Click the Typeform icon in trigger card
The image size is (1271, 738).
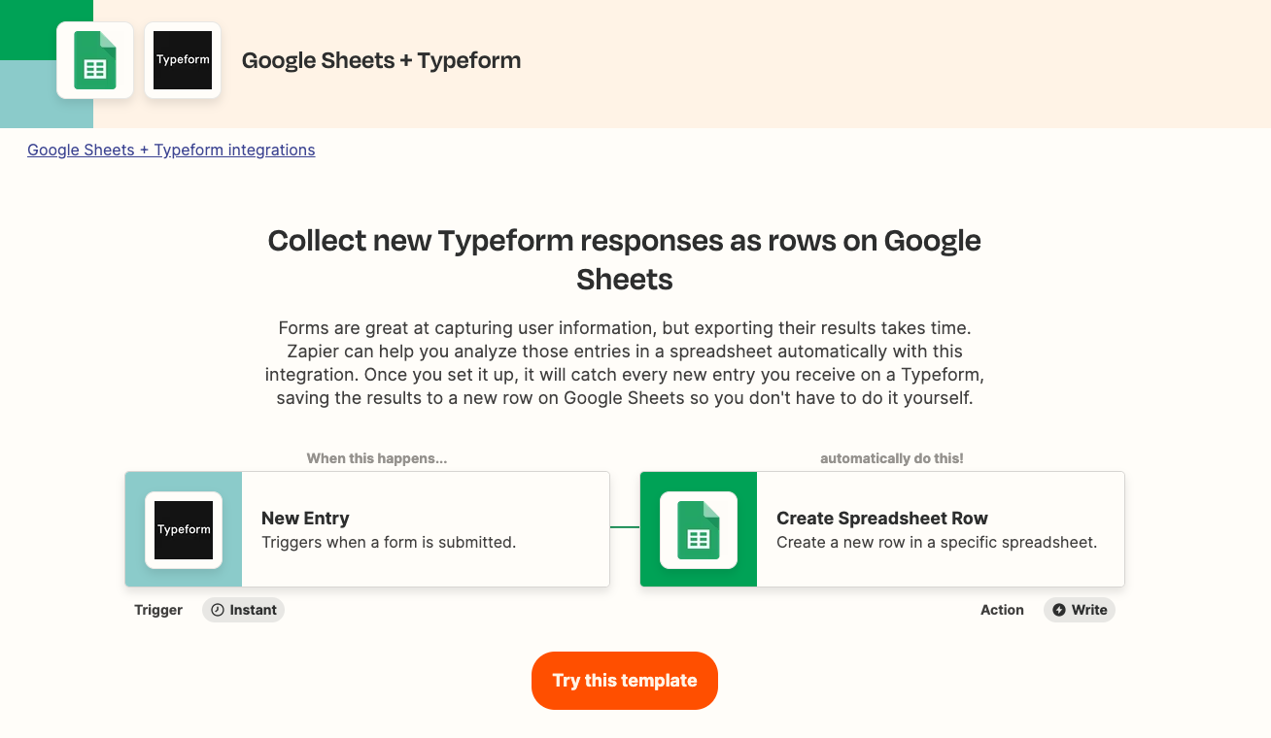click(x=184, y=529)
